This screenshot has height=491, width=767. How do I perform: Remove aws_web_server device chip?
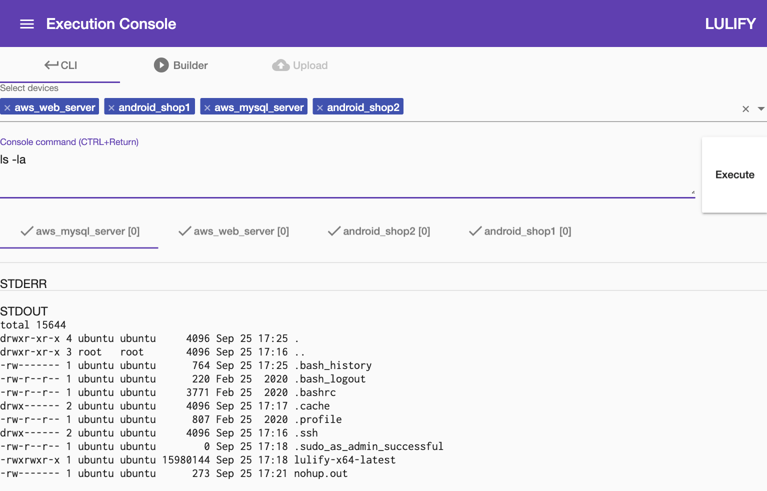pyautogui.click(x=7, y=107)
